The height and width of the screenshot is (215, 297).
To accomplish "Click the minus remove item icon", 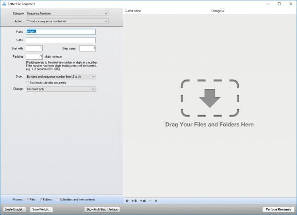I will click(150, 201).
